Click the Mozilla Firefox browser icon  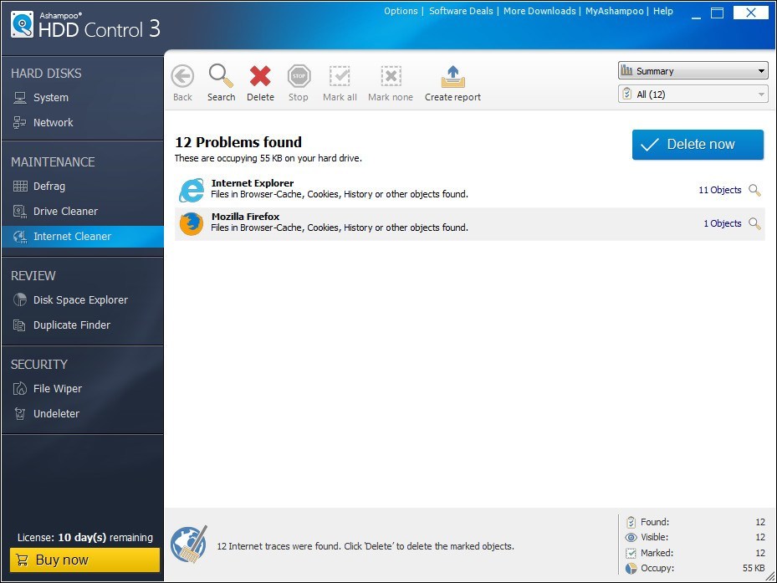pos(192,223)
